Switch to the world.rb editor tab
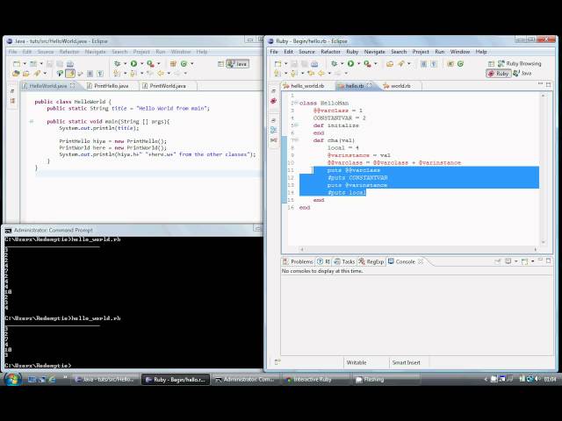 pyautogui.click(x=397, y=86)
